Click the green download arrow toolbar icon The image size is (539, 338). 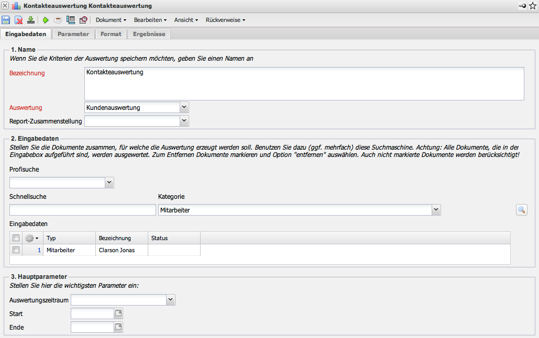point(31,20)
